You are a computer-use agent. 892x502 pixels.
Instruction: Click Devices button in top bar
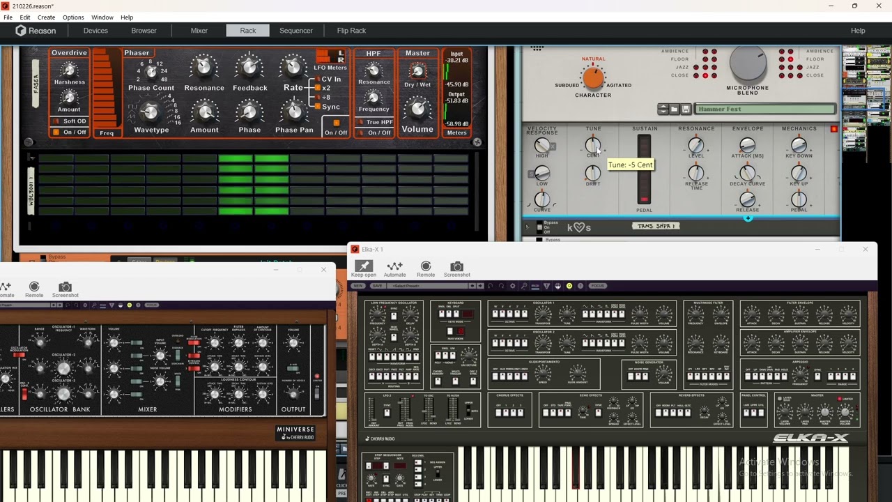tap(95, 31)
